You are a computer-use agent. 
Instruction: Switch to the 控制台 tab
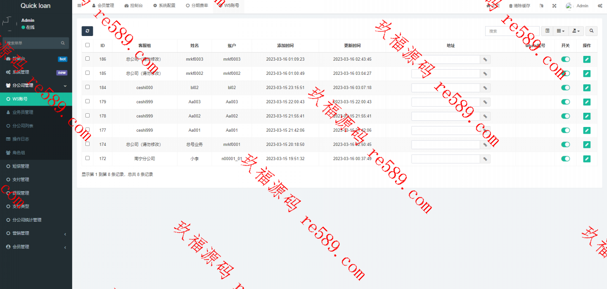[133, 6]
